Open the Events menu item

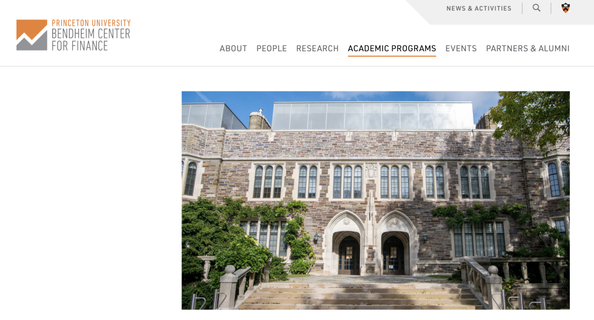pos(461,48)
